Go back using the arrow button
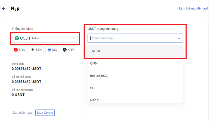 4,8
